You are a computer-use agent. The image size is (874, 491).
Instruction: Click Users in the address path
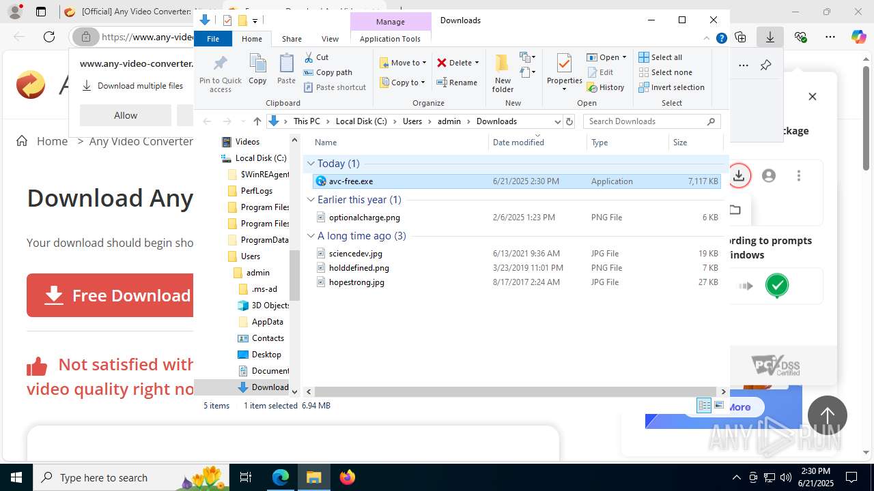point(412,121)
